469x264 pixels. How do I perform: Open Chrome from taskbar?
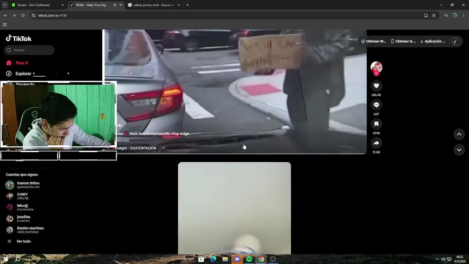261,259
